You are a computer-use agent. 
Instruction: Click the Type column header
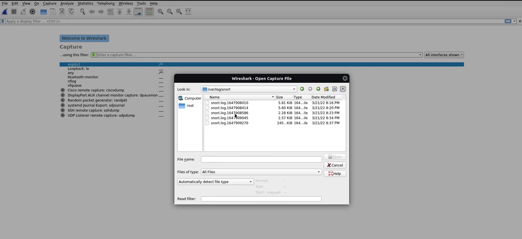pos(302,97)
